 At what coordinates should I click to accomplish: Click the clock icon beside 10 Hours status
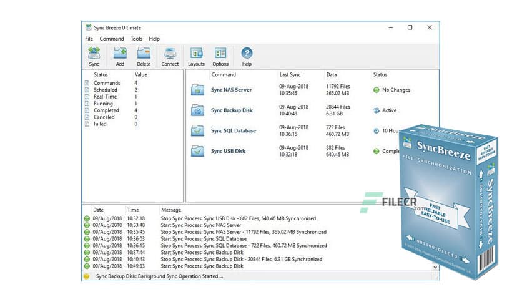[376, 130]
